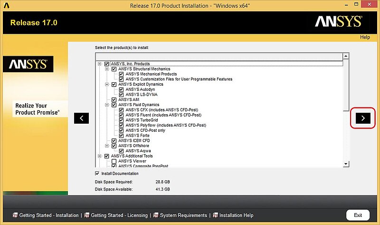The height and width of the screenshot is (225, 380).
Task: Collapse ANSYS Additional Tools node
Action: point(99,156)
